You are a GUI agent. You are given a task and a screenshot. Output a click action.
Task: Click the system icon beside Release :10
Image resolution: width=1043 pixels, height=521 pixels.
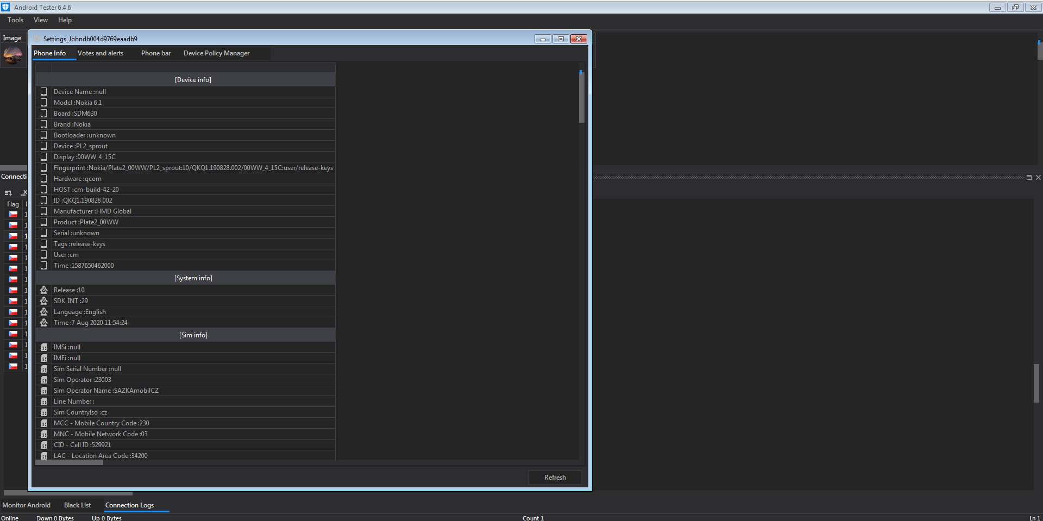pyautogui.click(x=44, y=290)
